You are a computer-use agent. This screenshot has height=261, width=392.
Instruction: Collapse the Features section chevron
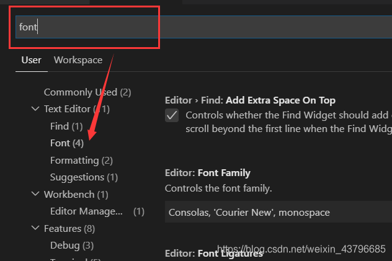(35, 228)
